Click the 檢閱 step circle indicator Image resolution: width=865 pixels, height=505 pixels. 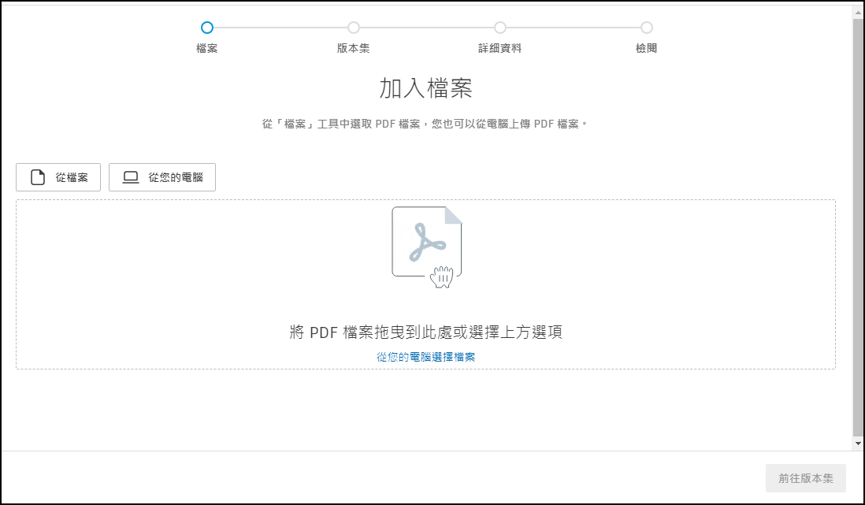[x=647, y=27]
